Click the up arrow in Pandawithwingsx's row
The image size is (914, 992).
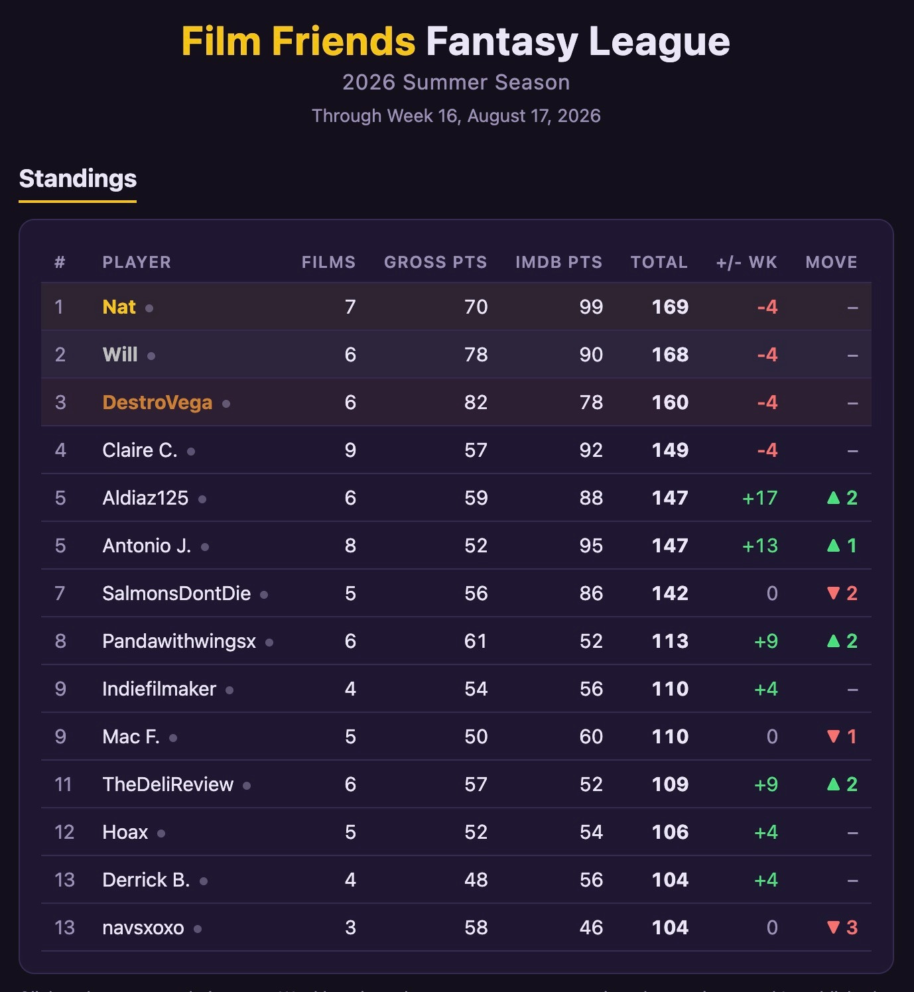834,641
